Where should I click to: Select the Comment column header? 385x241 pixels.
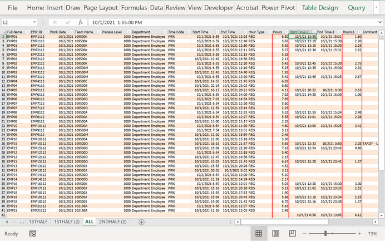coord(370,32)
